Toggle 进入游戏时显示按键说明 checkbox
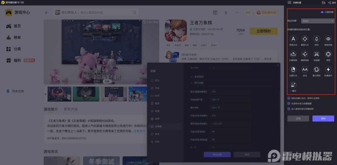The image size is (337, 165). (289, 109)
